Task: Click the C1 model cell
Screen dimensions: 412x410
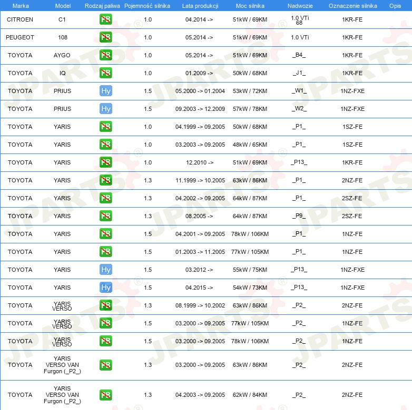Action: click(x=62, y=19)
